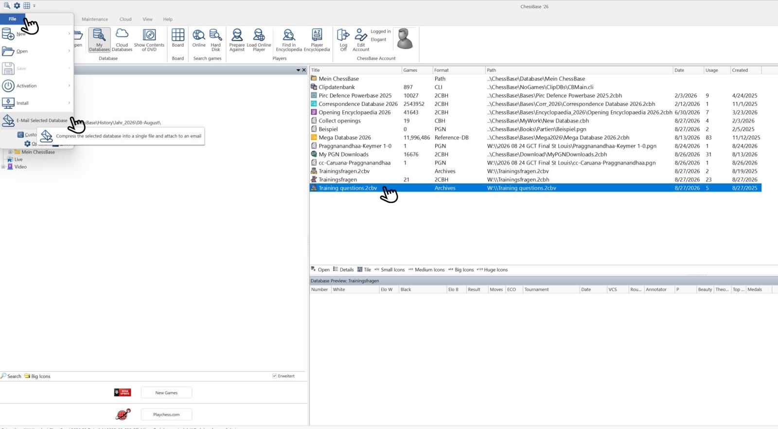Click the Tournament column header in preview

[551, 290]
